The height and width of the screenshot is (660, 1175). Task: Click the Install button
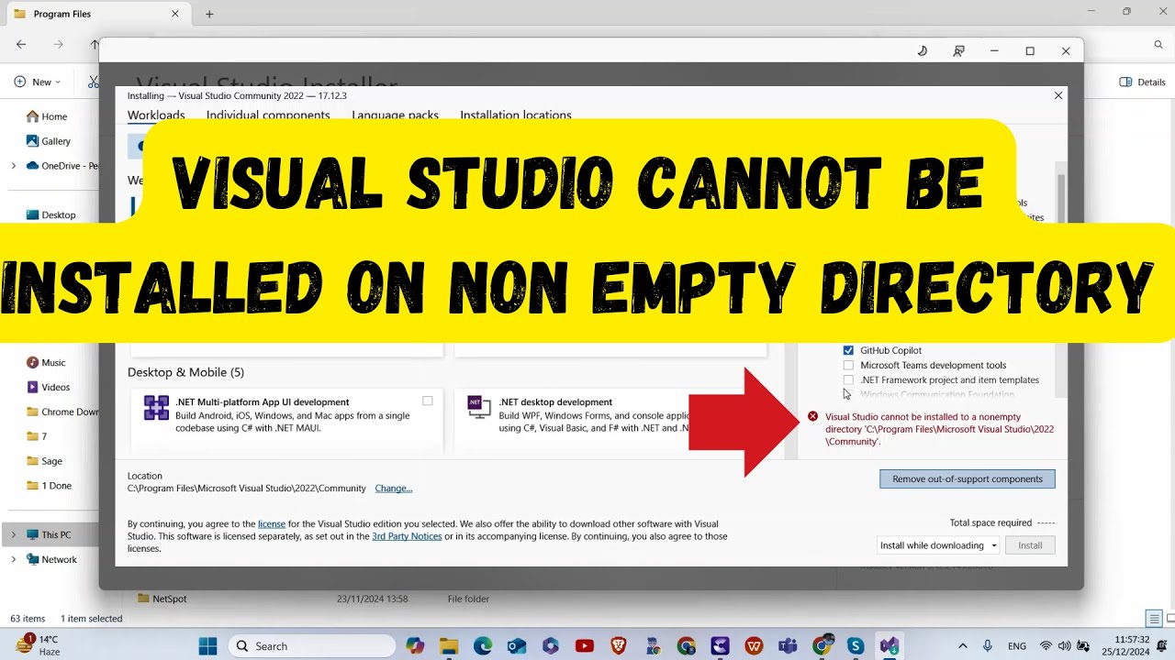coord(1030,545)
